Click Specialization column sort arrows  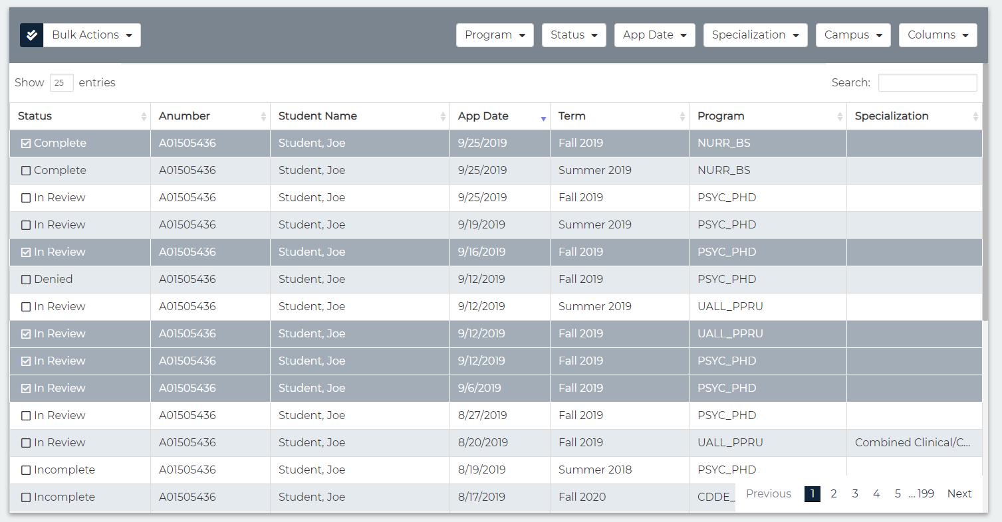[x=975, y=117]
